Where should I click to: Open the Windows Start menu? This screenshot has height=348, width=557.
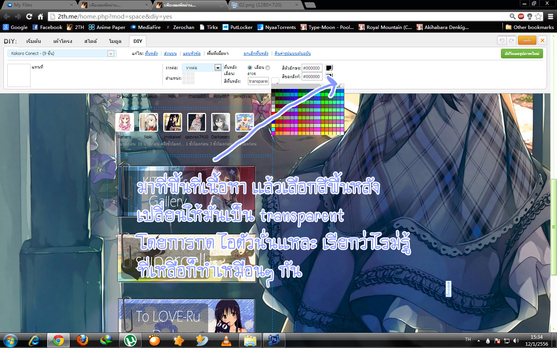pyautogui.click(x=10, y=341)
